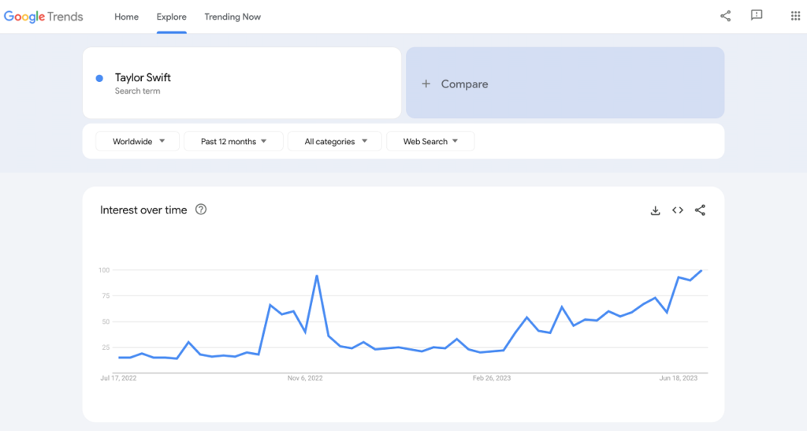Go to the Home tab
The width and height of the screenshot is (807, 431).
[x=126, y=17]
